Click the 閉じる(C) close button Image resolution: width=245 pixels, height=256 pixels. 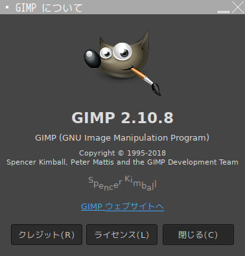[198, 235]
